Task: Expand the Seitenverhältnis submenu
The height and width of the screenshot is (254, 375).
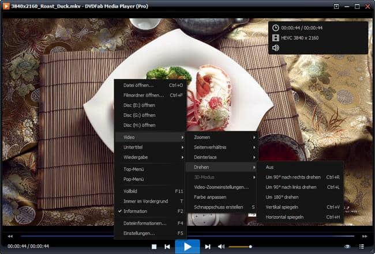Action: [x=222, y=147]
